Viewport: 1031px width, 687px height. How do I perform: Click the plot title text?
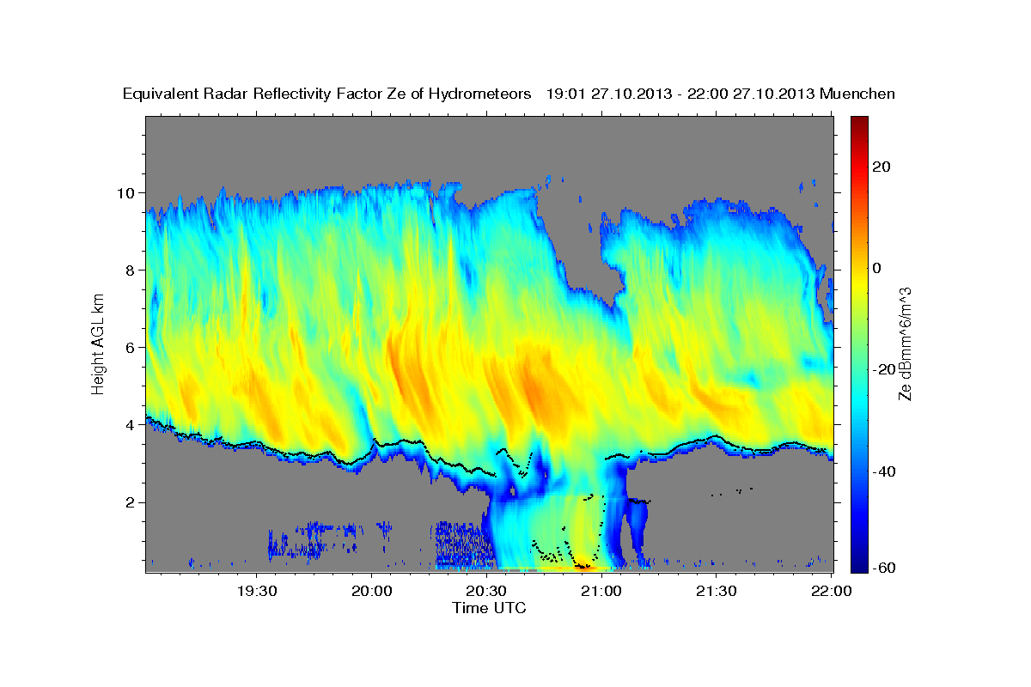click(509, 94)
